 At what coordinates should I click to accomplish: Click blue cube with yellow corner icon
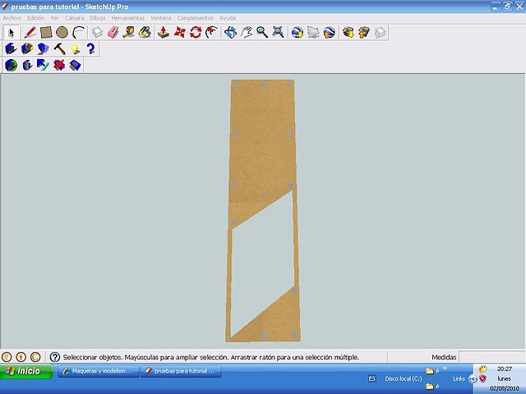27,49
